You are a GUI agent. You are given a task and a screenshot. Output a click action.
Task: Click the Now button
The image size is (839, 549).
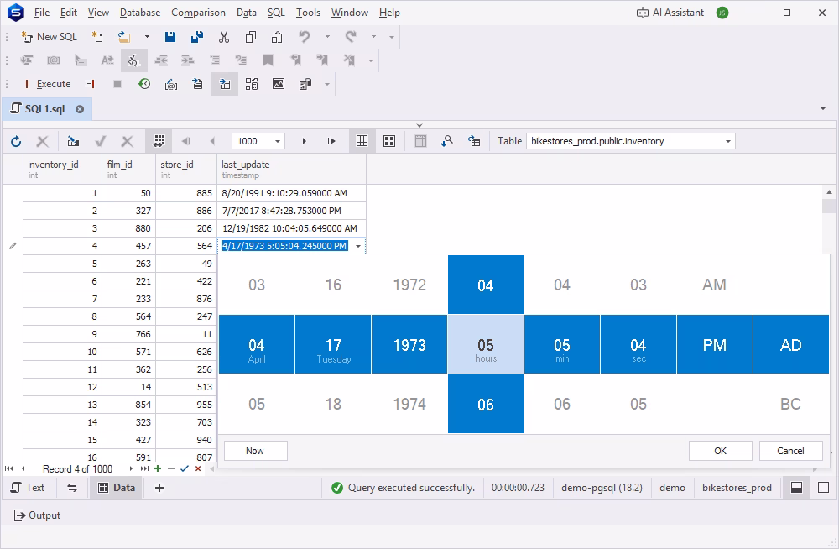255,451
